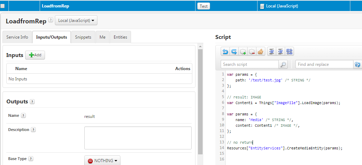Click script icon beside Local (JavaScript) in header row
This screenshot has width=362, height=165.
[262, 6]
